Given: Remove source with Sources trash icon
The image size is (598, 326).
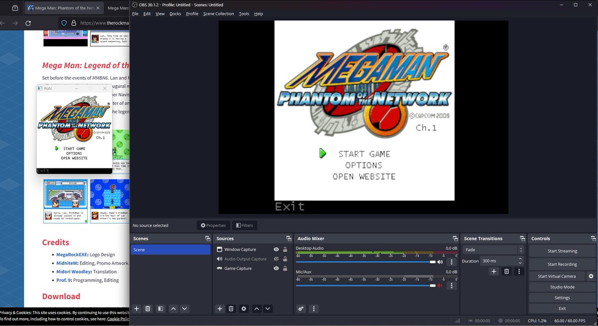Looking at the screenshot, I should pos(231,309).
